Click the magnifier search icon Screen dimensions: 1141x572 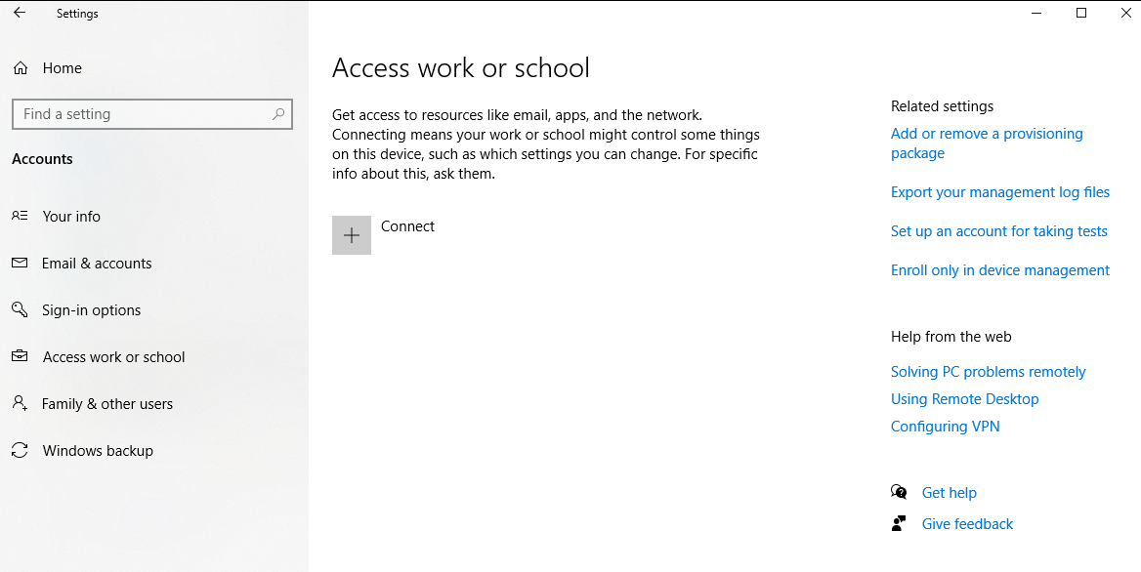pos(278,114)
